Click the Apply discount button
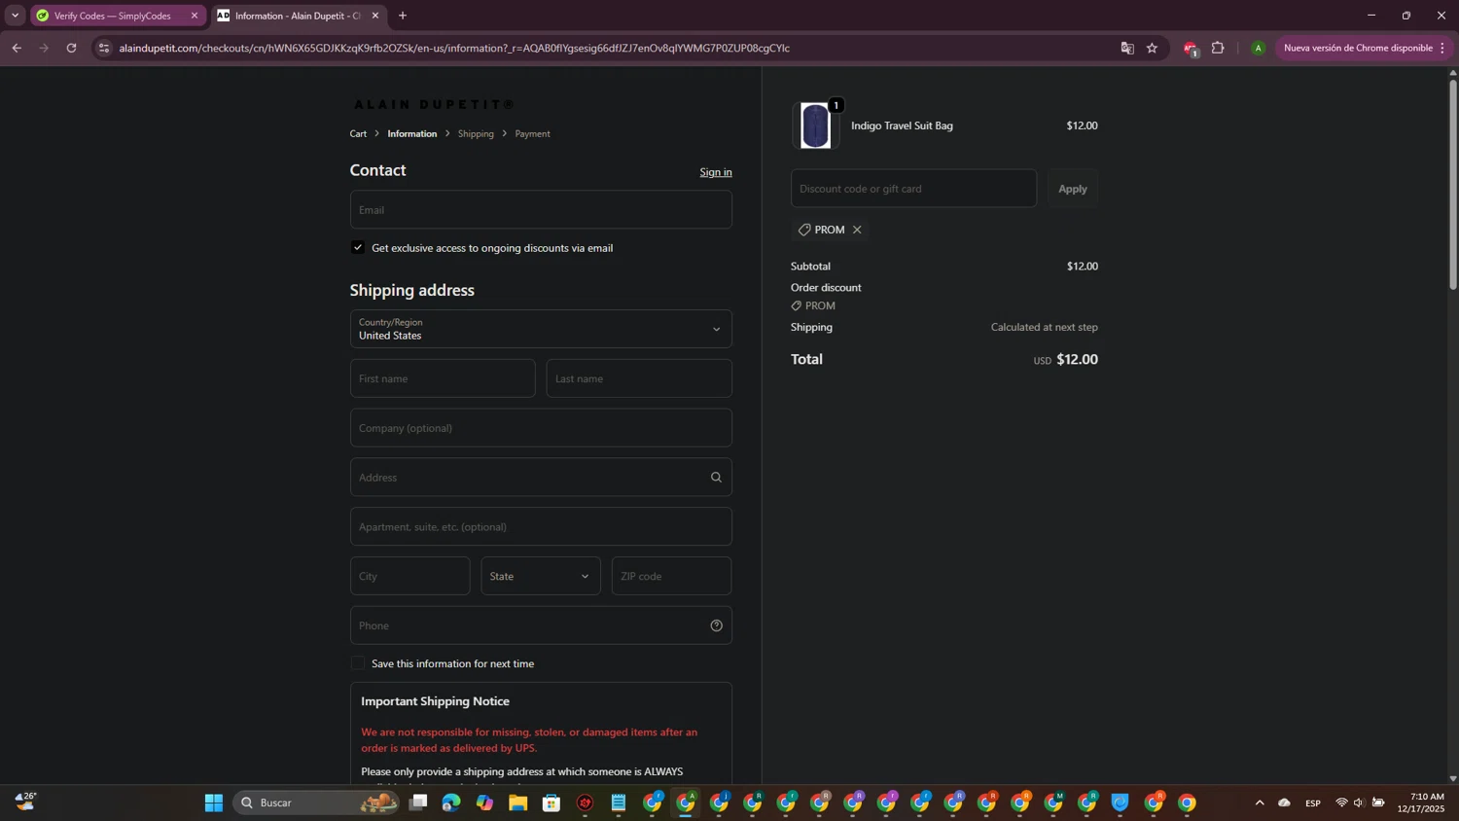 [x=1073, y=189]
